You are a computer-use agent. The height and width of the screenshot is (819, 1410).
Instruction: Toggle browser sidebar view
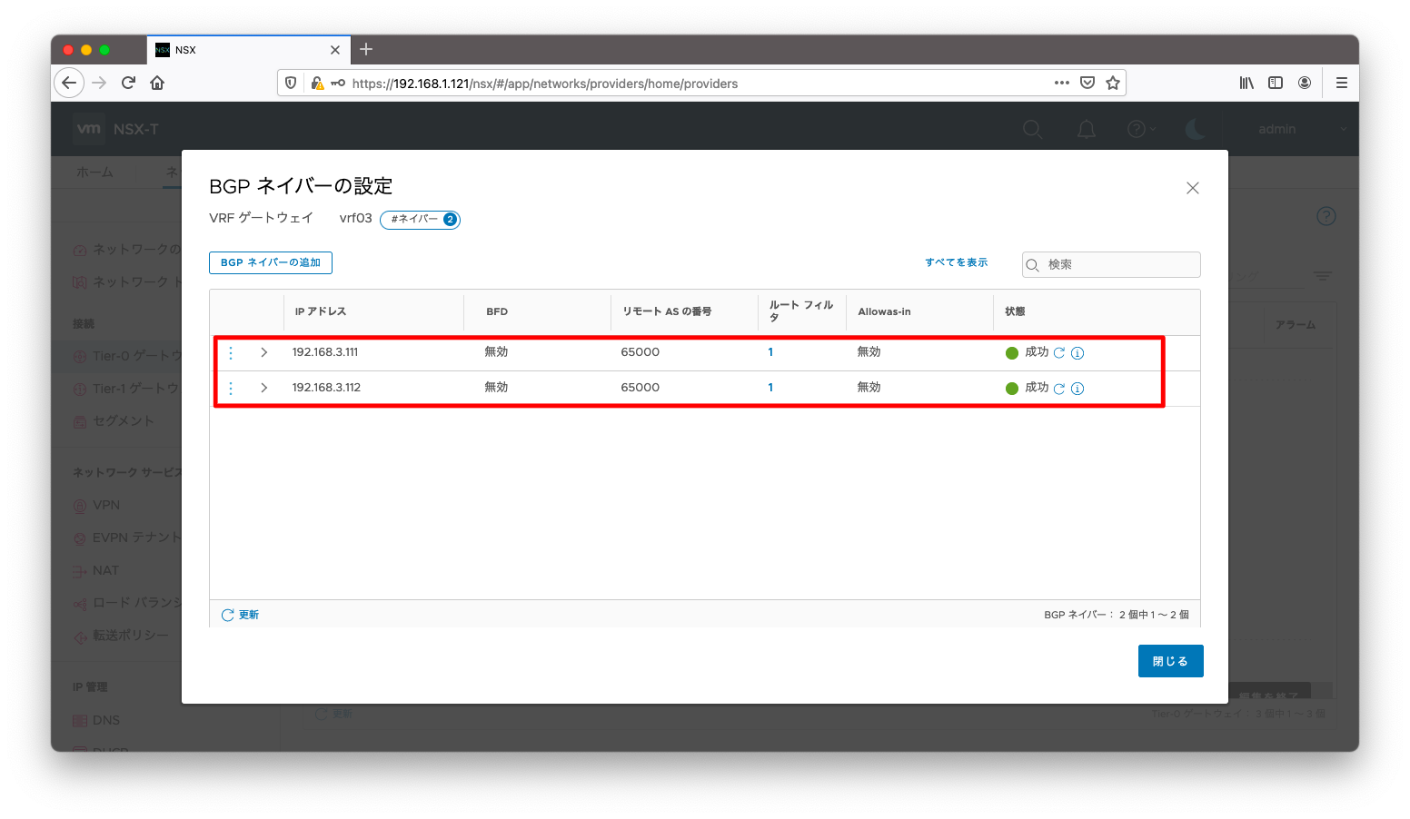[x=1276, y=83]
